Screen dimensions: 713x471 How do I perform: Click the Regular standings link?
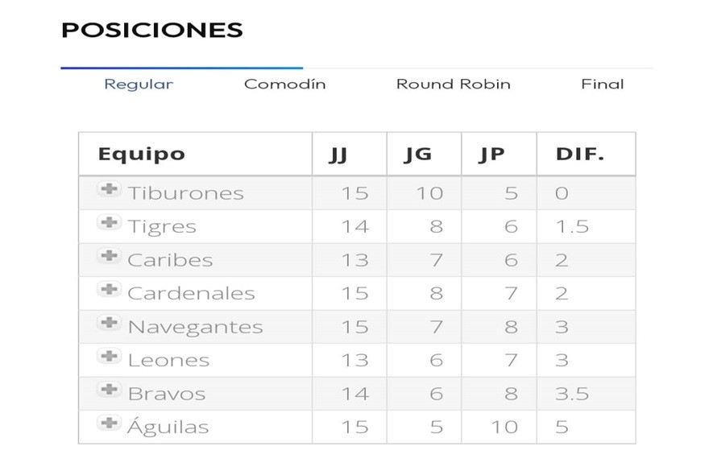tap(138, 84)
